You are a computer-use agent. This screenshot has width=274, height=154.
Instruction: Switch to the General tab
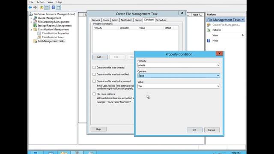click(x=96, y=20)
